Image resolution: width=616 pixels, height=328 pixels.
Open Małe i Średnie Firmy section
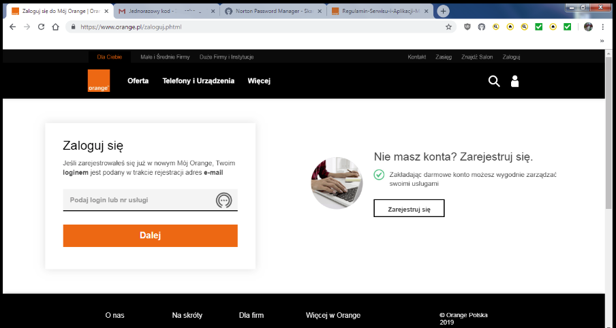coord(165,57)
